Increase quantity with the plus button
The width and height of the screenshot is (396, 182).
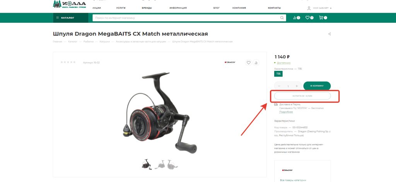coord(297,86)
